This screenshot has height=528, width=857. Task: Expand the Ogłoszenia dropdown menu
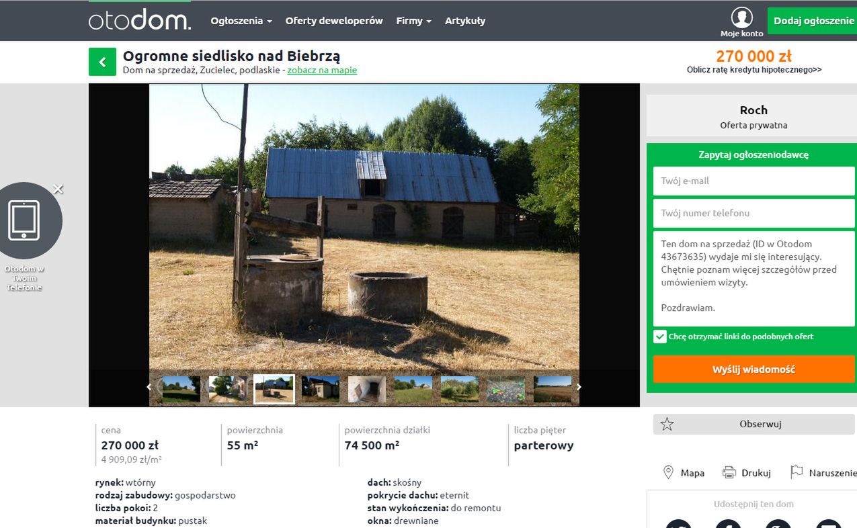pos(241,21)
